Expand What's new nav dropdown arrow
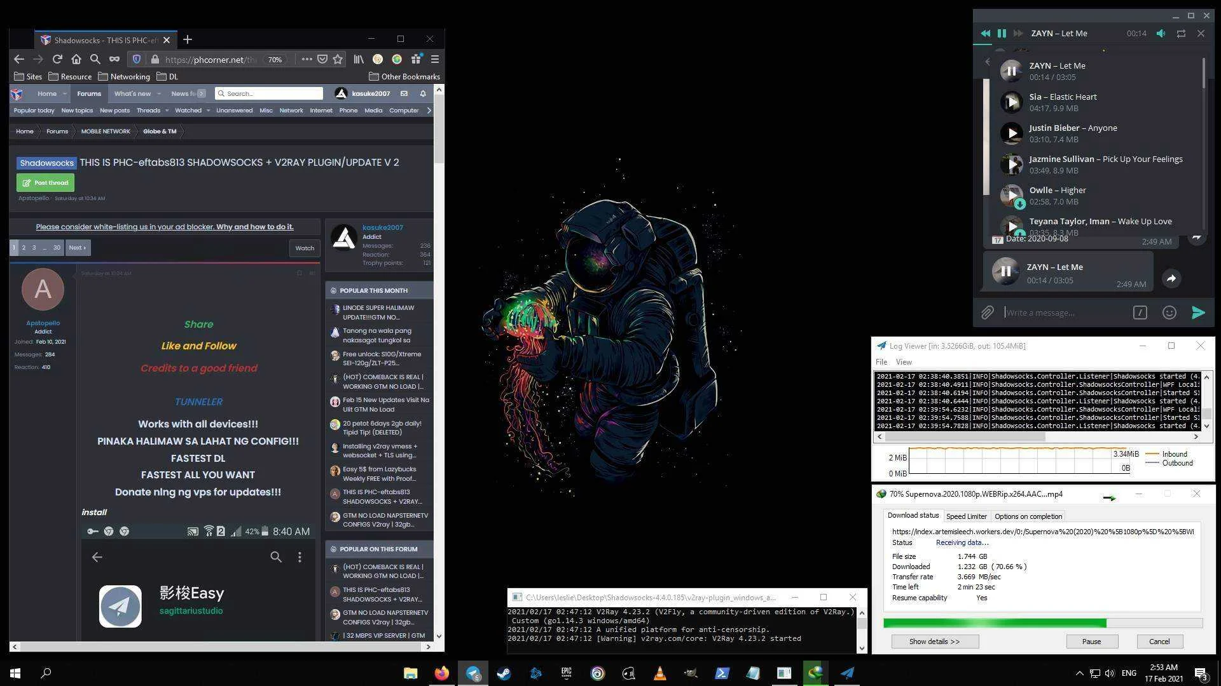The height and width of the screenshot is (686, 1221). (x=158, y=93)
